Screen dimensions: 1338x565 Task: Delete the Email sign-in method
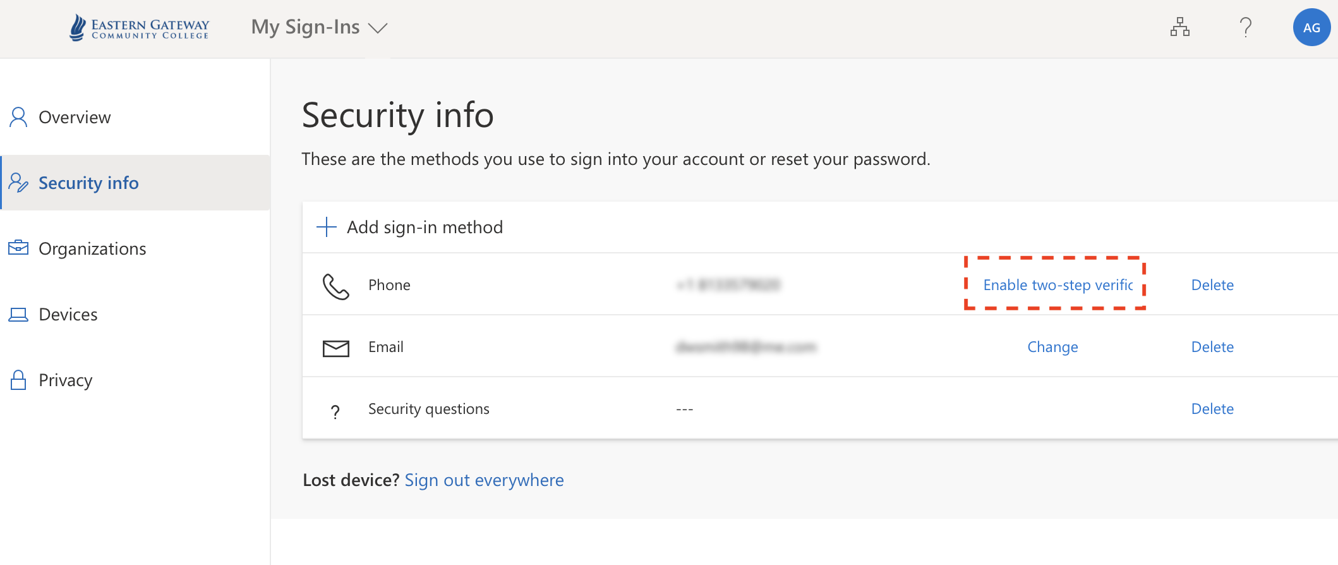[1212, 347]
